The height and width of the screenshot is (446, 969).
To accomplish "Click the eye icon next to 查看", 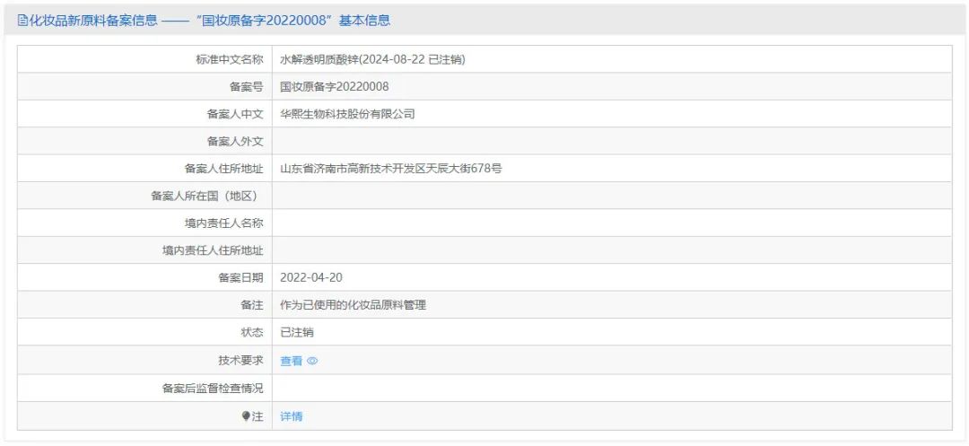I will click(x=312, y=362).
